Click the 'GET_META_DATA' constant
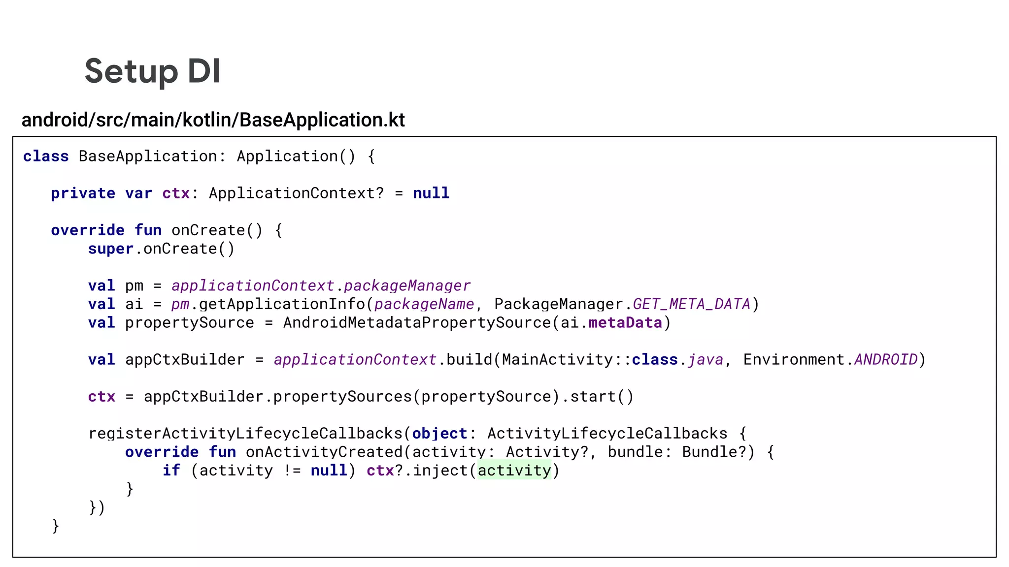1009x567 pixels. click(x=691, y=304)
